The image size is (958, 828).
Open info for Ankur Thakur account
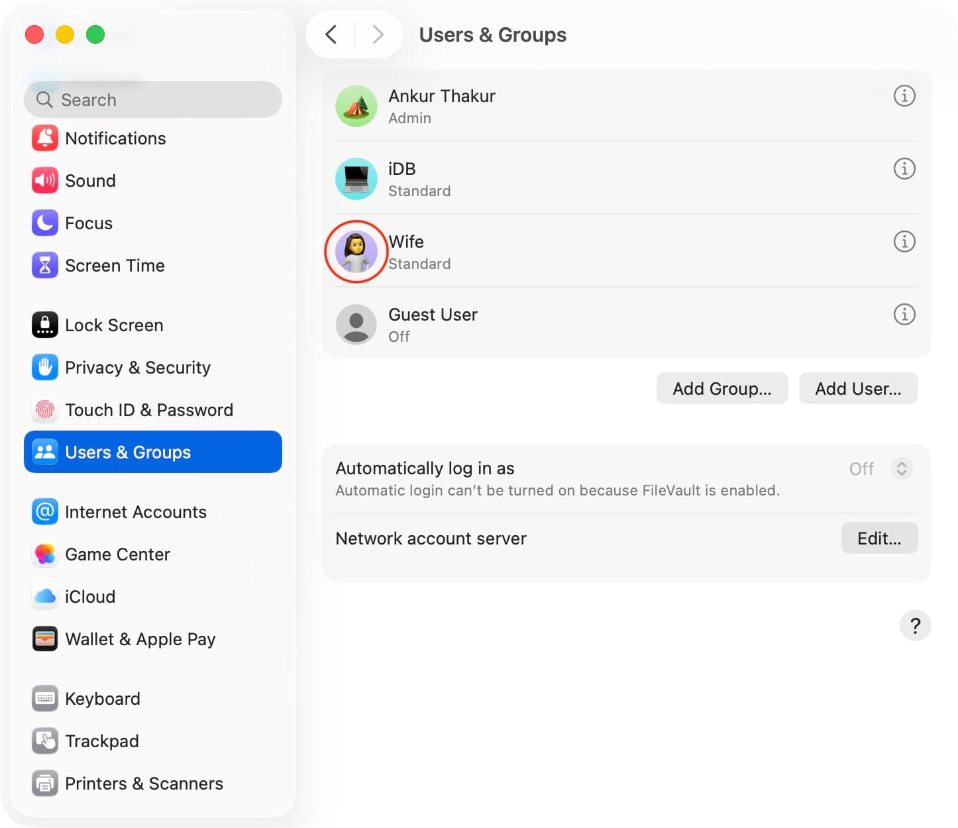click(x=904, y=96)
